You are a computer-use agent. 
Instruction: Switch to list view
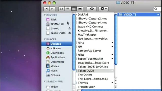[68, 9]
